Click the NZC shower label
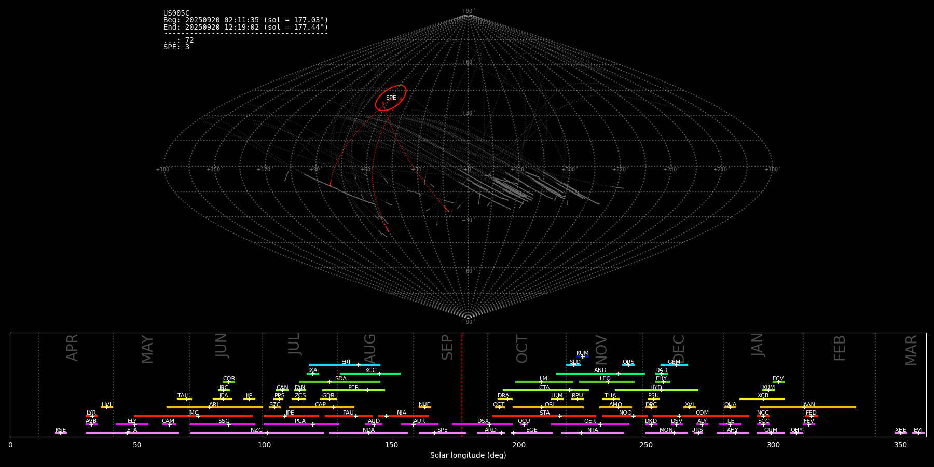Viewport: 934px width, 467px height. [x=256, y=430]
